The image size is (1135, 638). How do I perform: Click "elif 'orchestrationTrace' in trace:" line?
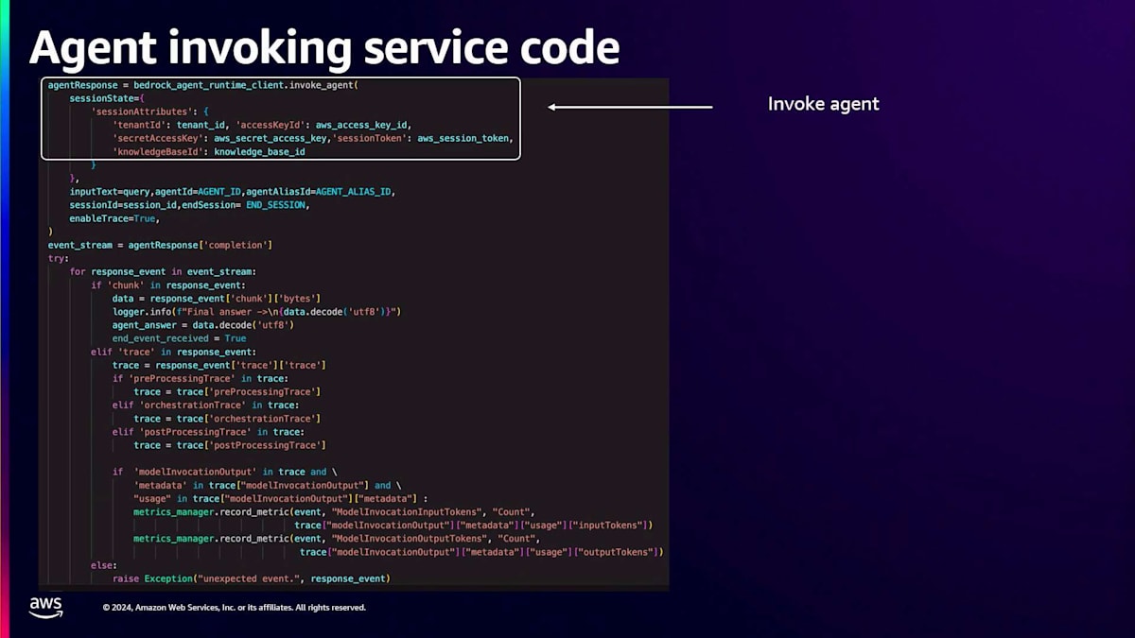click(x=206, y=405)
